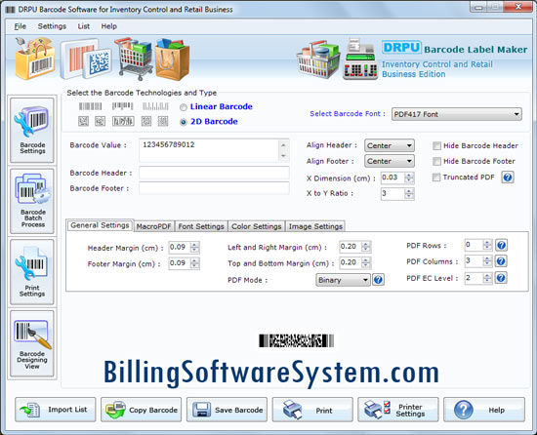
Task: Open the Align Header dropdown
Action: pyautogui.click(x=390, y=145)
